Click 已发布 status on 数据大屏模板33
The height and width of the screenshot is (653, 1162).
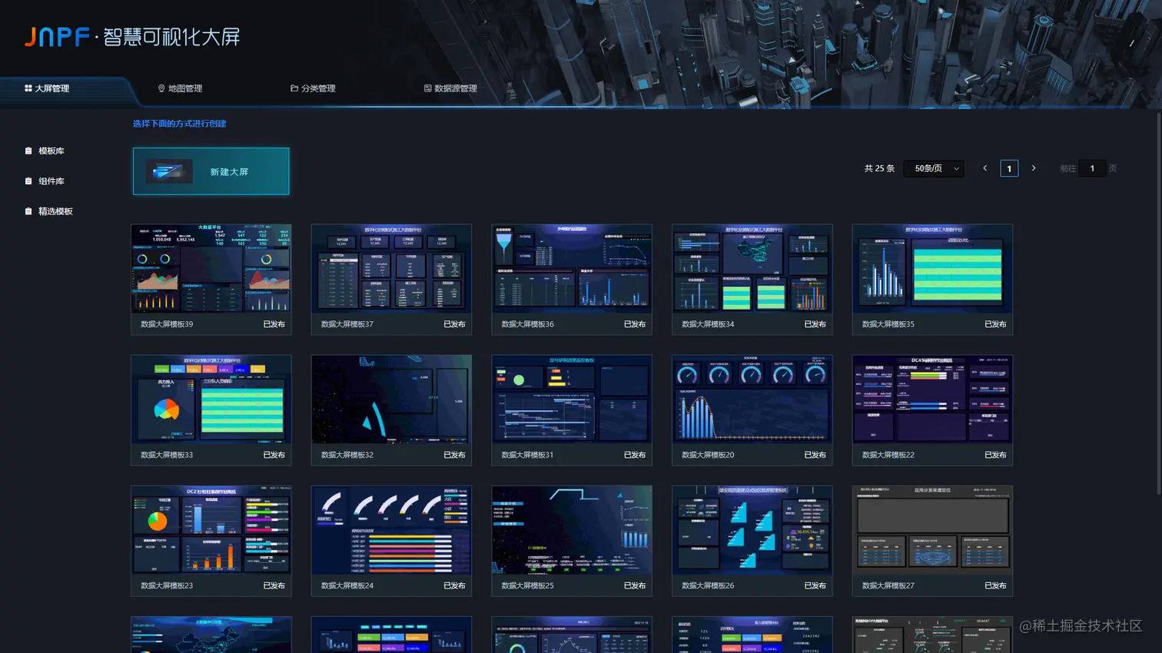tap(274, 455)
